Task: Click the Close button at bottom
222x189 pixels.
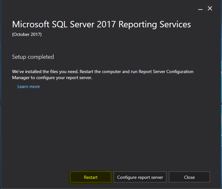Action: 189,177
